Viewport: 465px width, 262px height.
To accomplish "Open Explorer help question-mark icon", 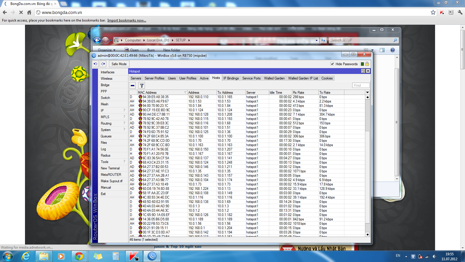I will 393,50.
